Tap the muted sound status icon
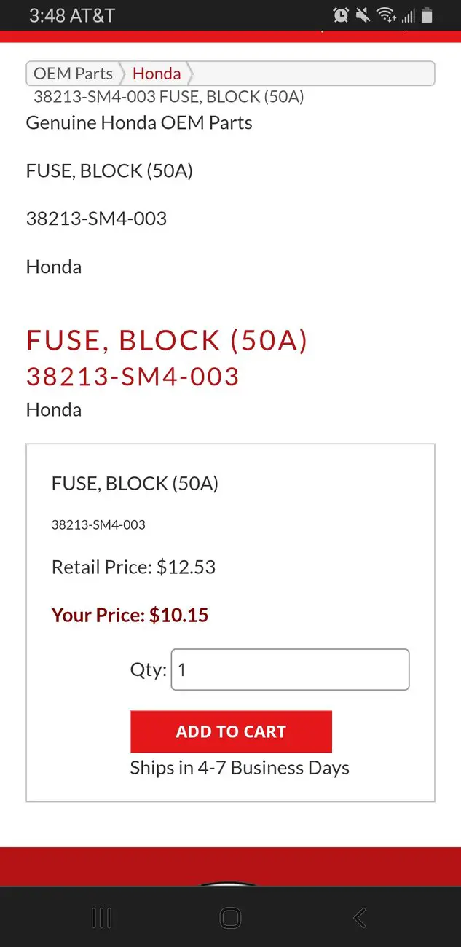The image size is (461, 947). click(362, 15)
